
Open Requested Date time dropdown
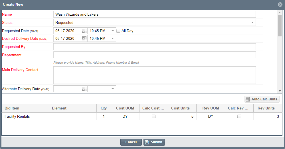(113, 31)
